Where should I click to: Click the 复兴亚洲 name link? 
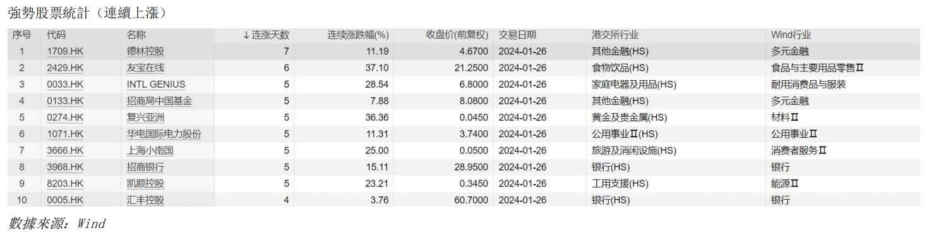coord(145,117)
